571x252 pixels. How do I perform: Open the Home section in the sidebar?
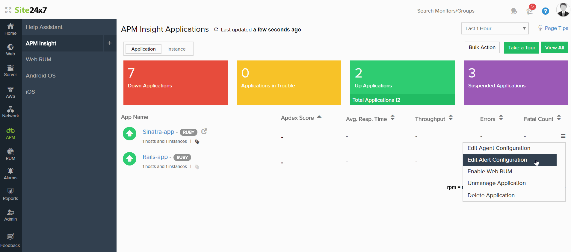pyautogui.click(x=10, y=29)
